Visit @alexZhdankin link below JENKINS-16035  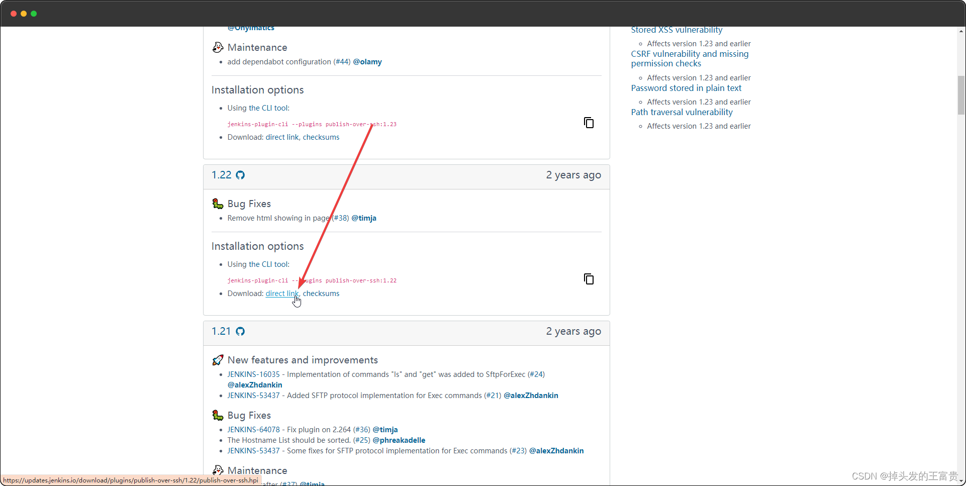tap(255, 385)
